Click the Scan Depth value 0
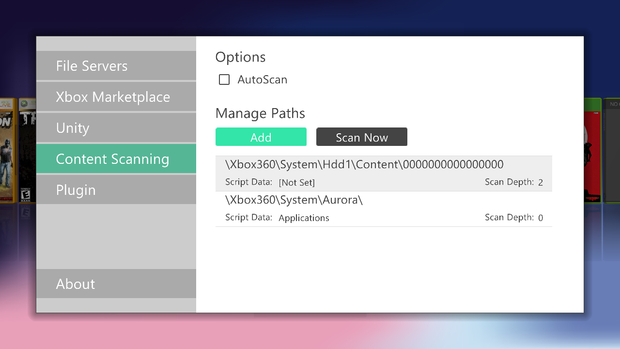The image size is (620, 349). click(x=541, y=218)
